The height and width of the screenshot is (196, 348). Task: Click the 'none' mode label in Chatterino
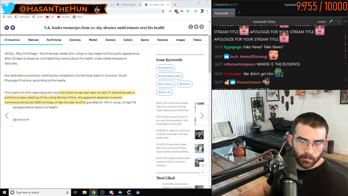(x=321, y=22)
